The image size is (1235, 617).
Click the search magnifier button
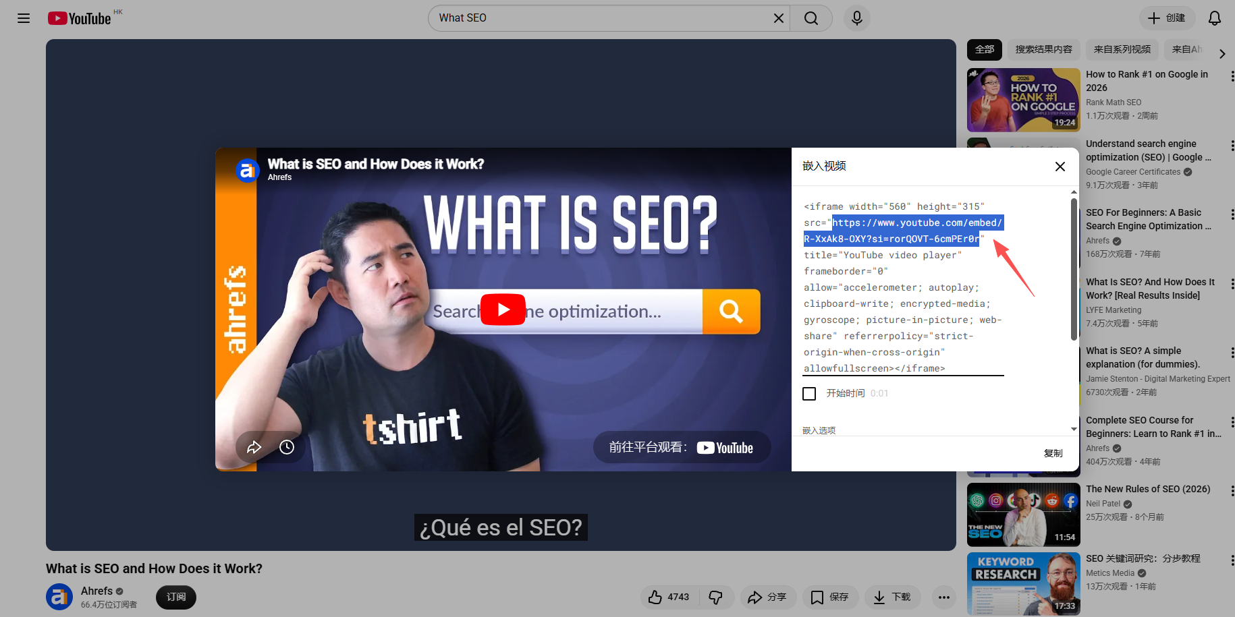[x=811, y=18]
